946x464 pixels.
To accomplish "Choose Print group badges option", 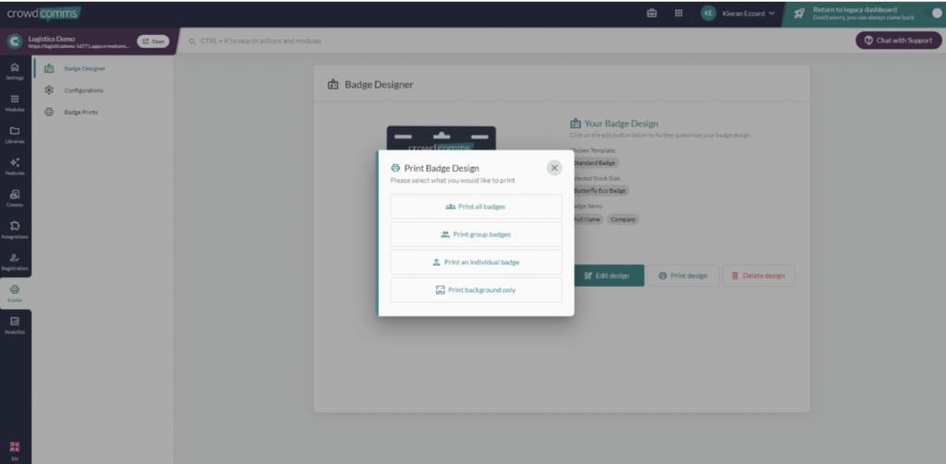I will pos(476,234).
